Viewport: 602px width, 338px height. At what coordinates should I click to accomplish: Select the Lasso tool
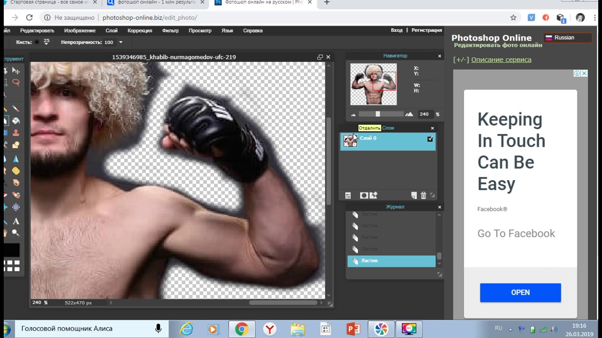point(16,83)
